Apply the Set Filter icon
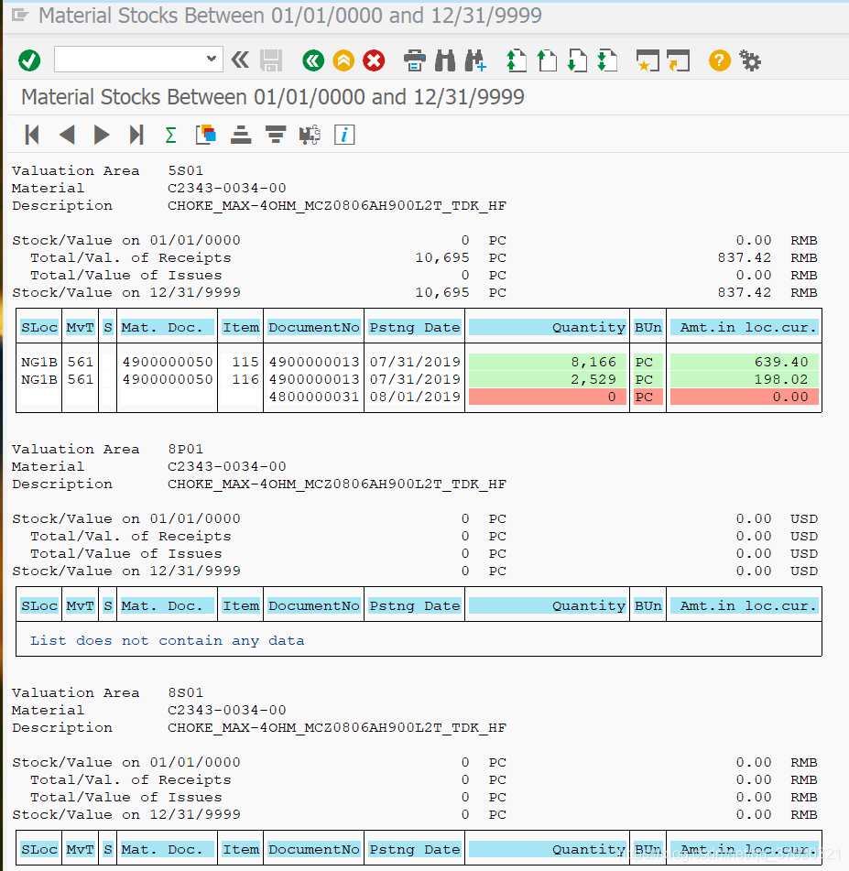The width and height of the screenshot is (849, 871). click(275, 135)
